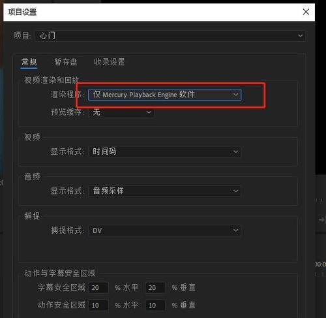Click 字幕安全区域 horizontal percent field
Viewport: 326px width, 318px height.
98,288
